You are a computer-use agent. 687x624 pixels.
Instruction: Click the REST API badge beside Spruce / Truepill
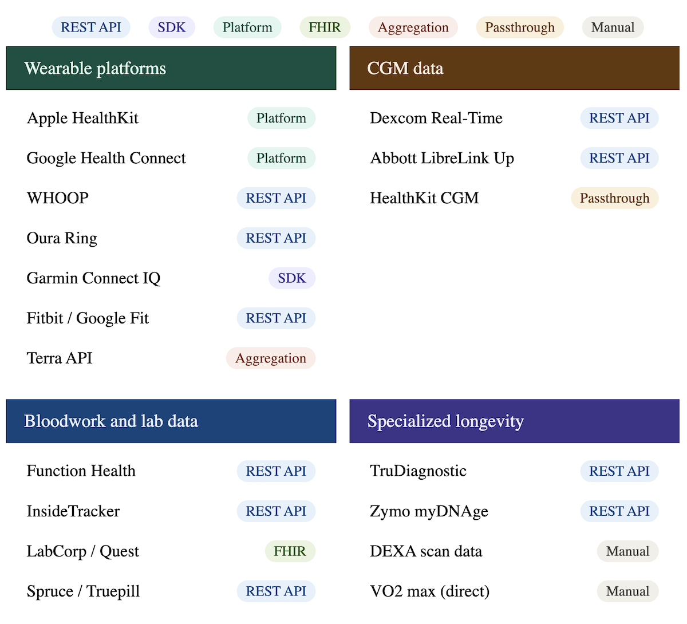tap(276, 591)
